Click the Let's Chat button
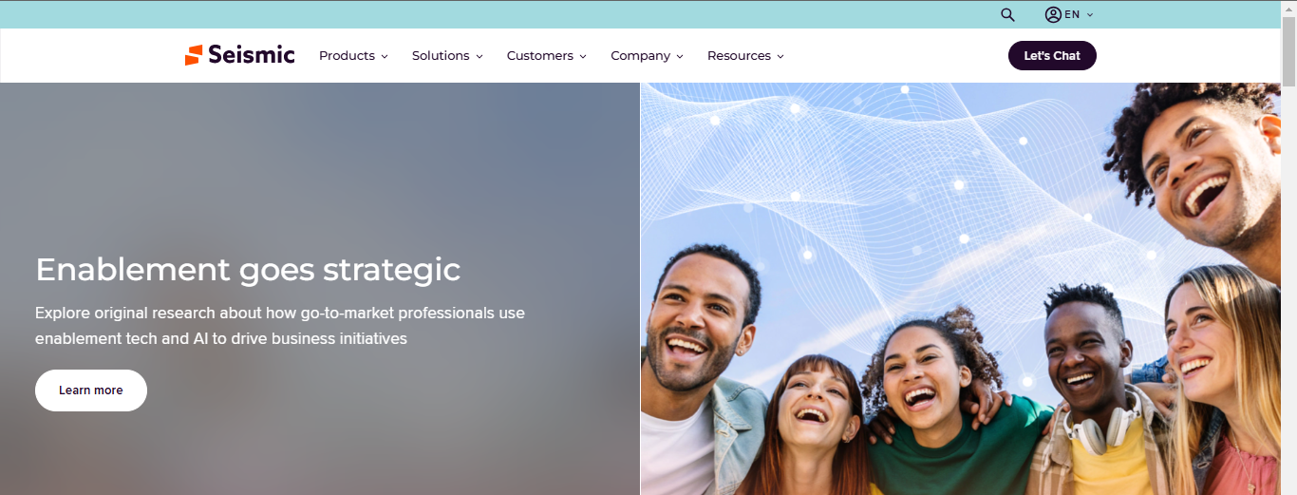Image resolution: width=1297 pixels, height=495 pixels. pyautogui.click(x=1052, y=56)
